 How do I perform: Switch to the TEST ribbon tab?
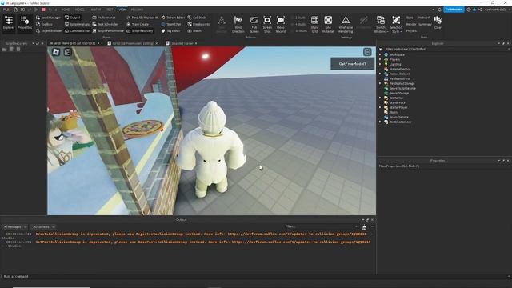[x=110, y=10]
